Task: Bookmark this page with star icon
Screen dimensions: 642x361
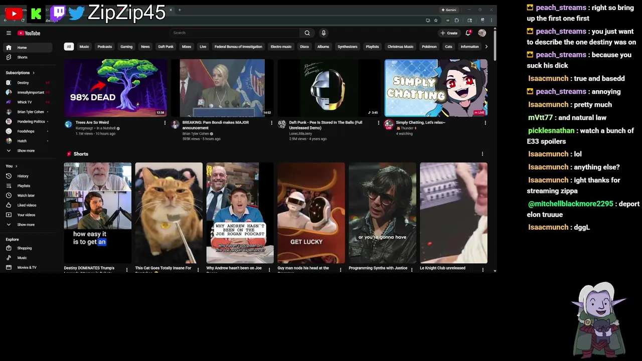Action: click(435, 21)
